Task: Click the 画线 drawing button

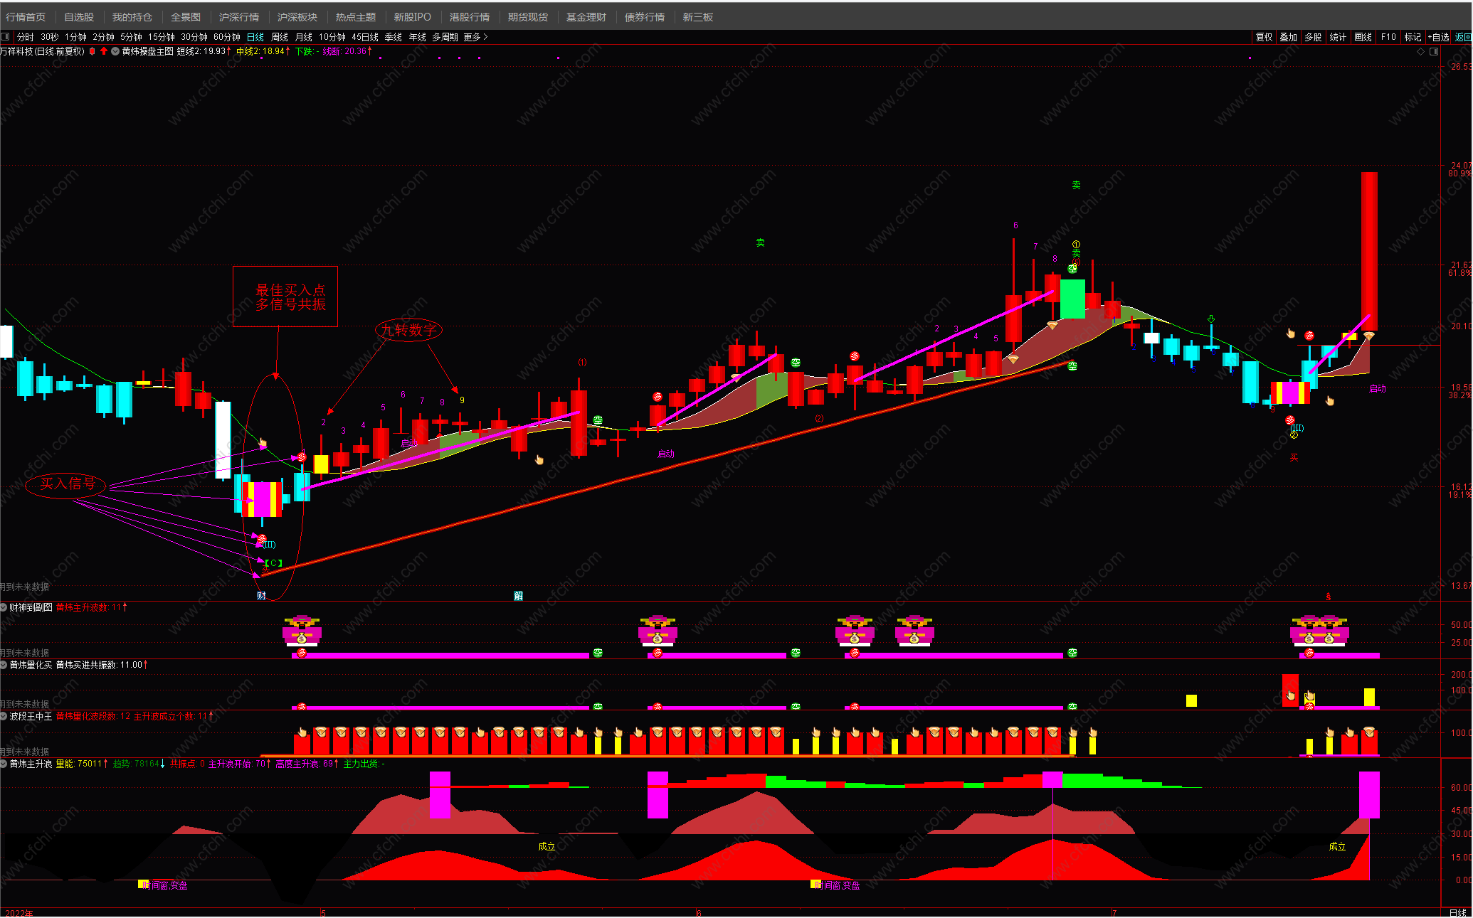Action: click(1363, 37)
